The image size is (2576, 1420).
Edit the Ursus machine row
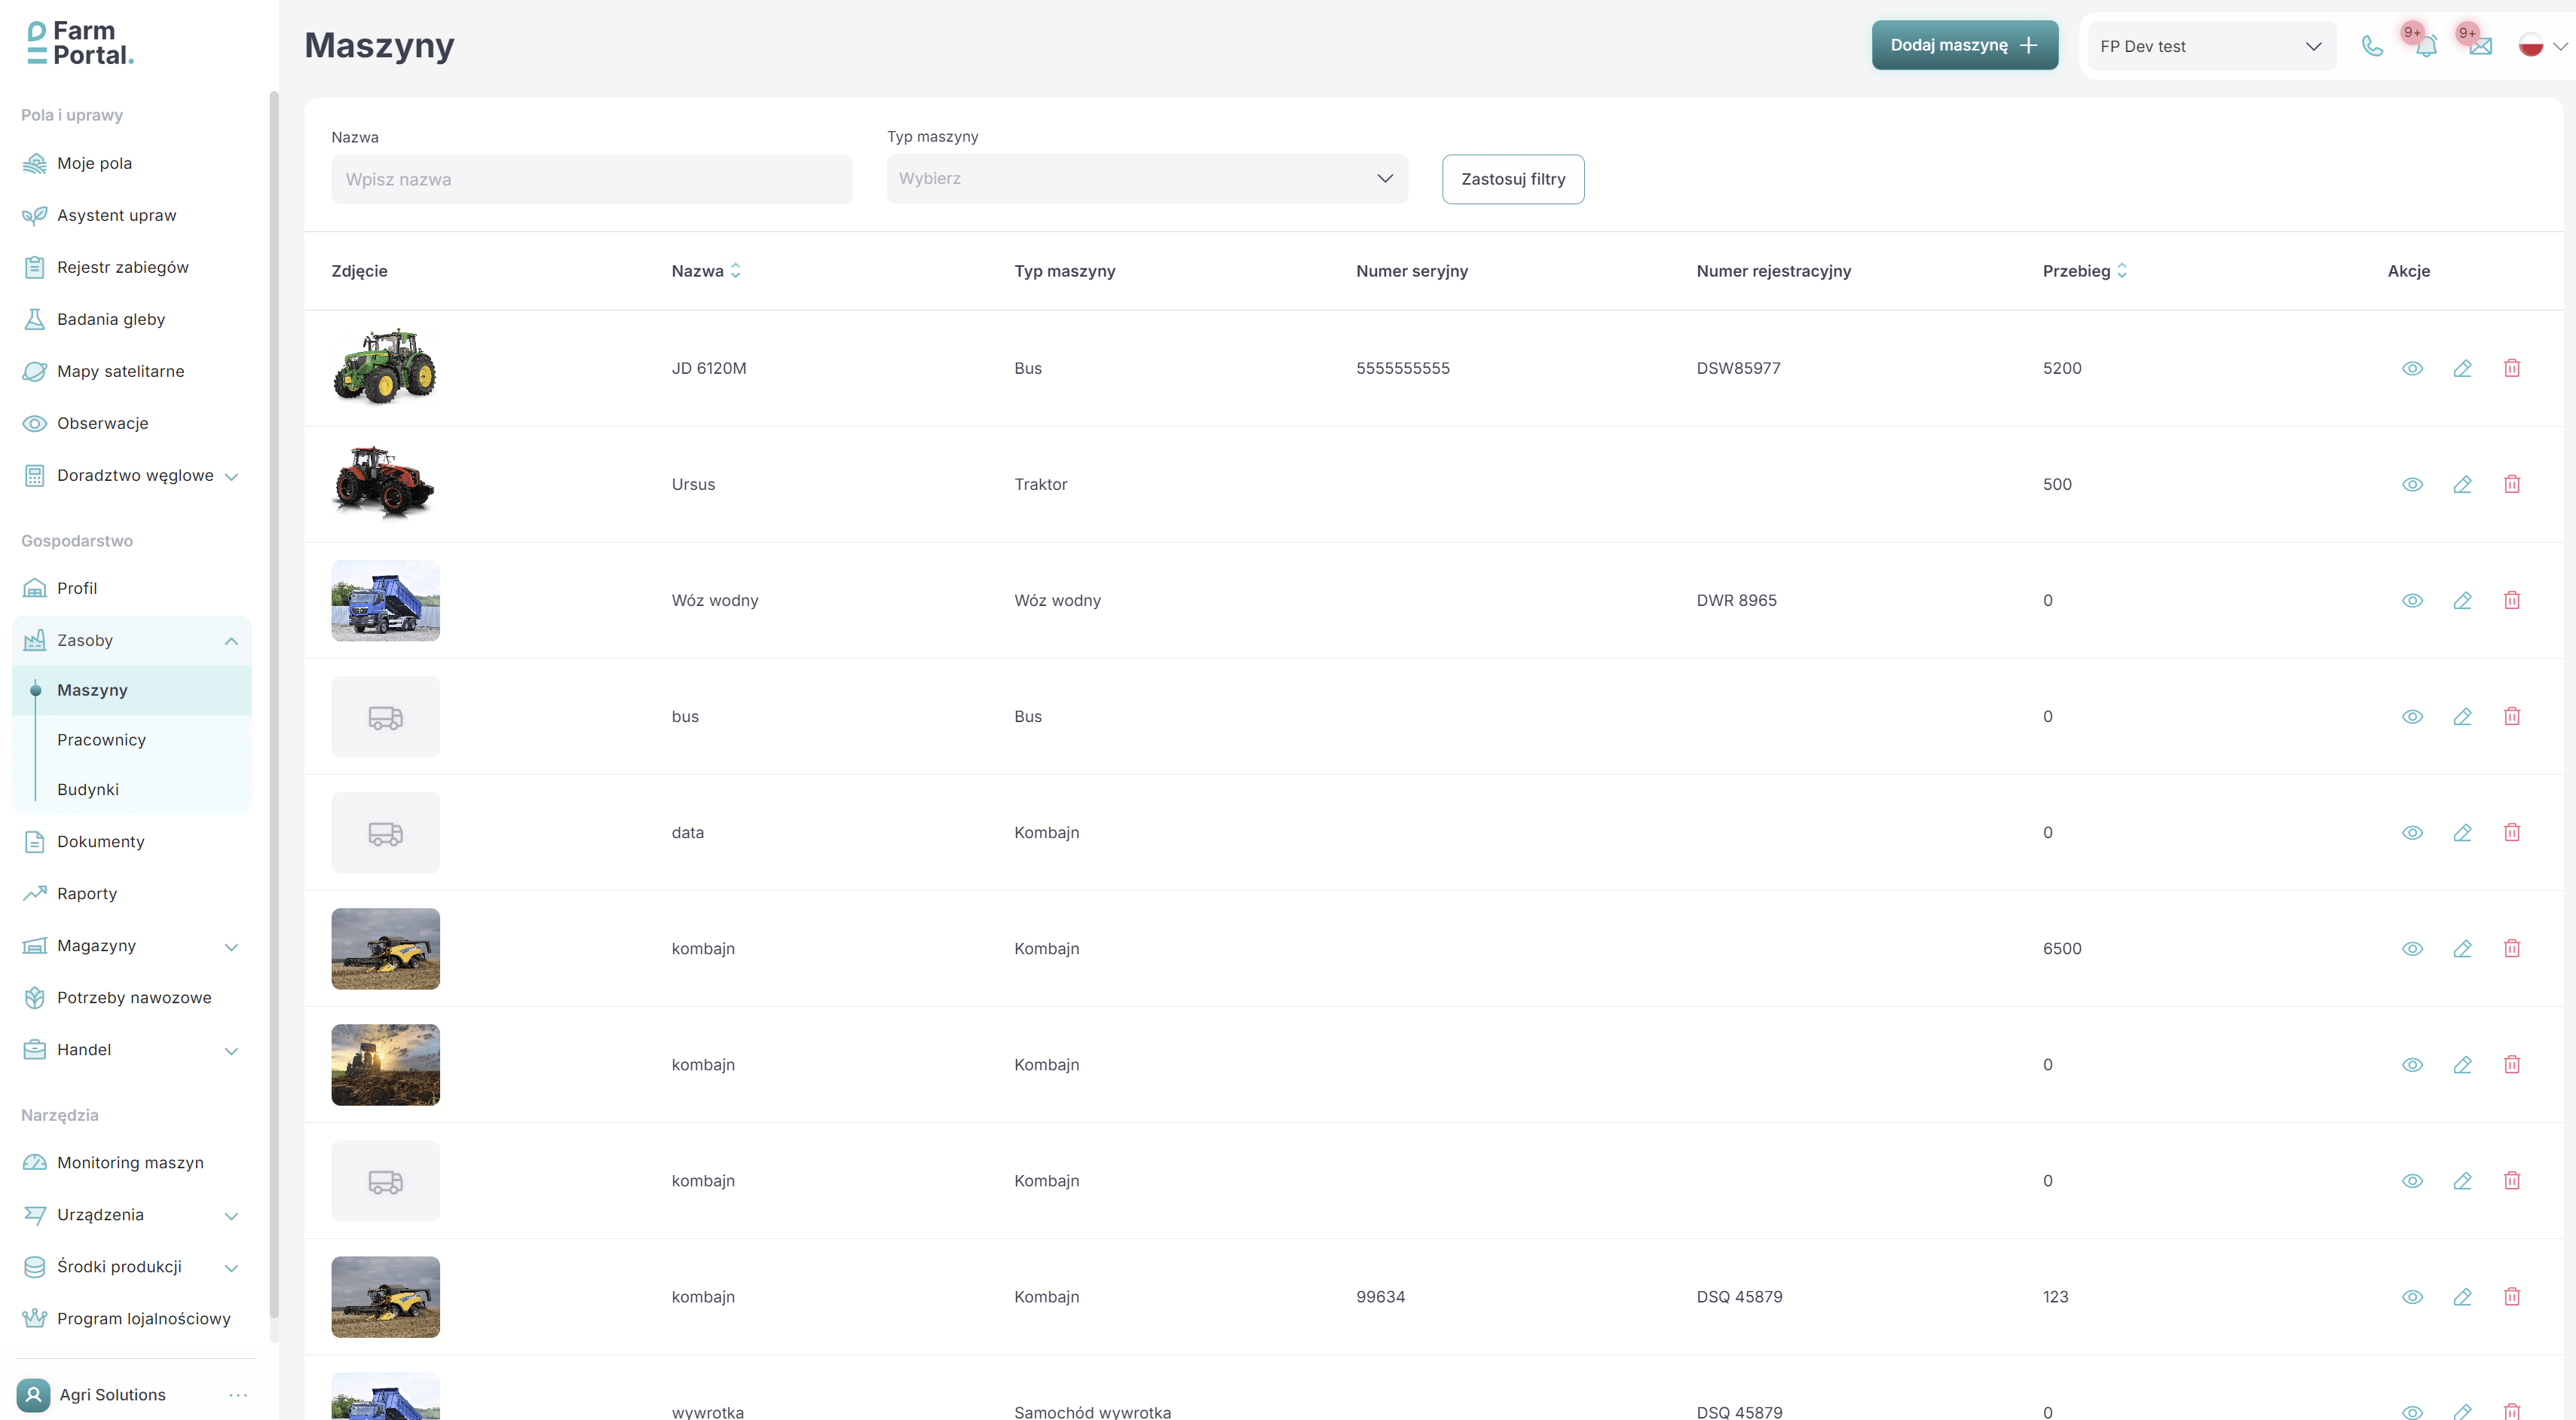pyautogui.click(x=2462, y=484)
